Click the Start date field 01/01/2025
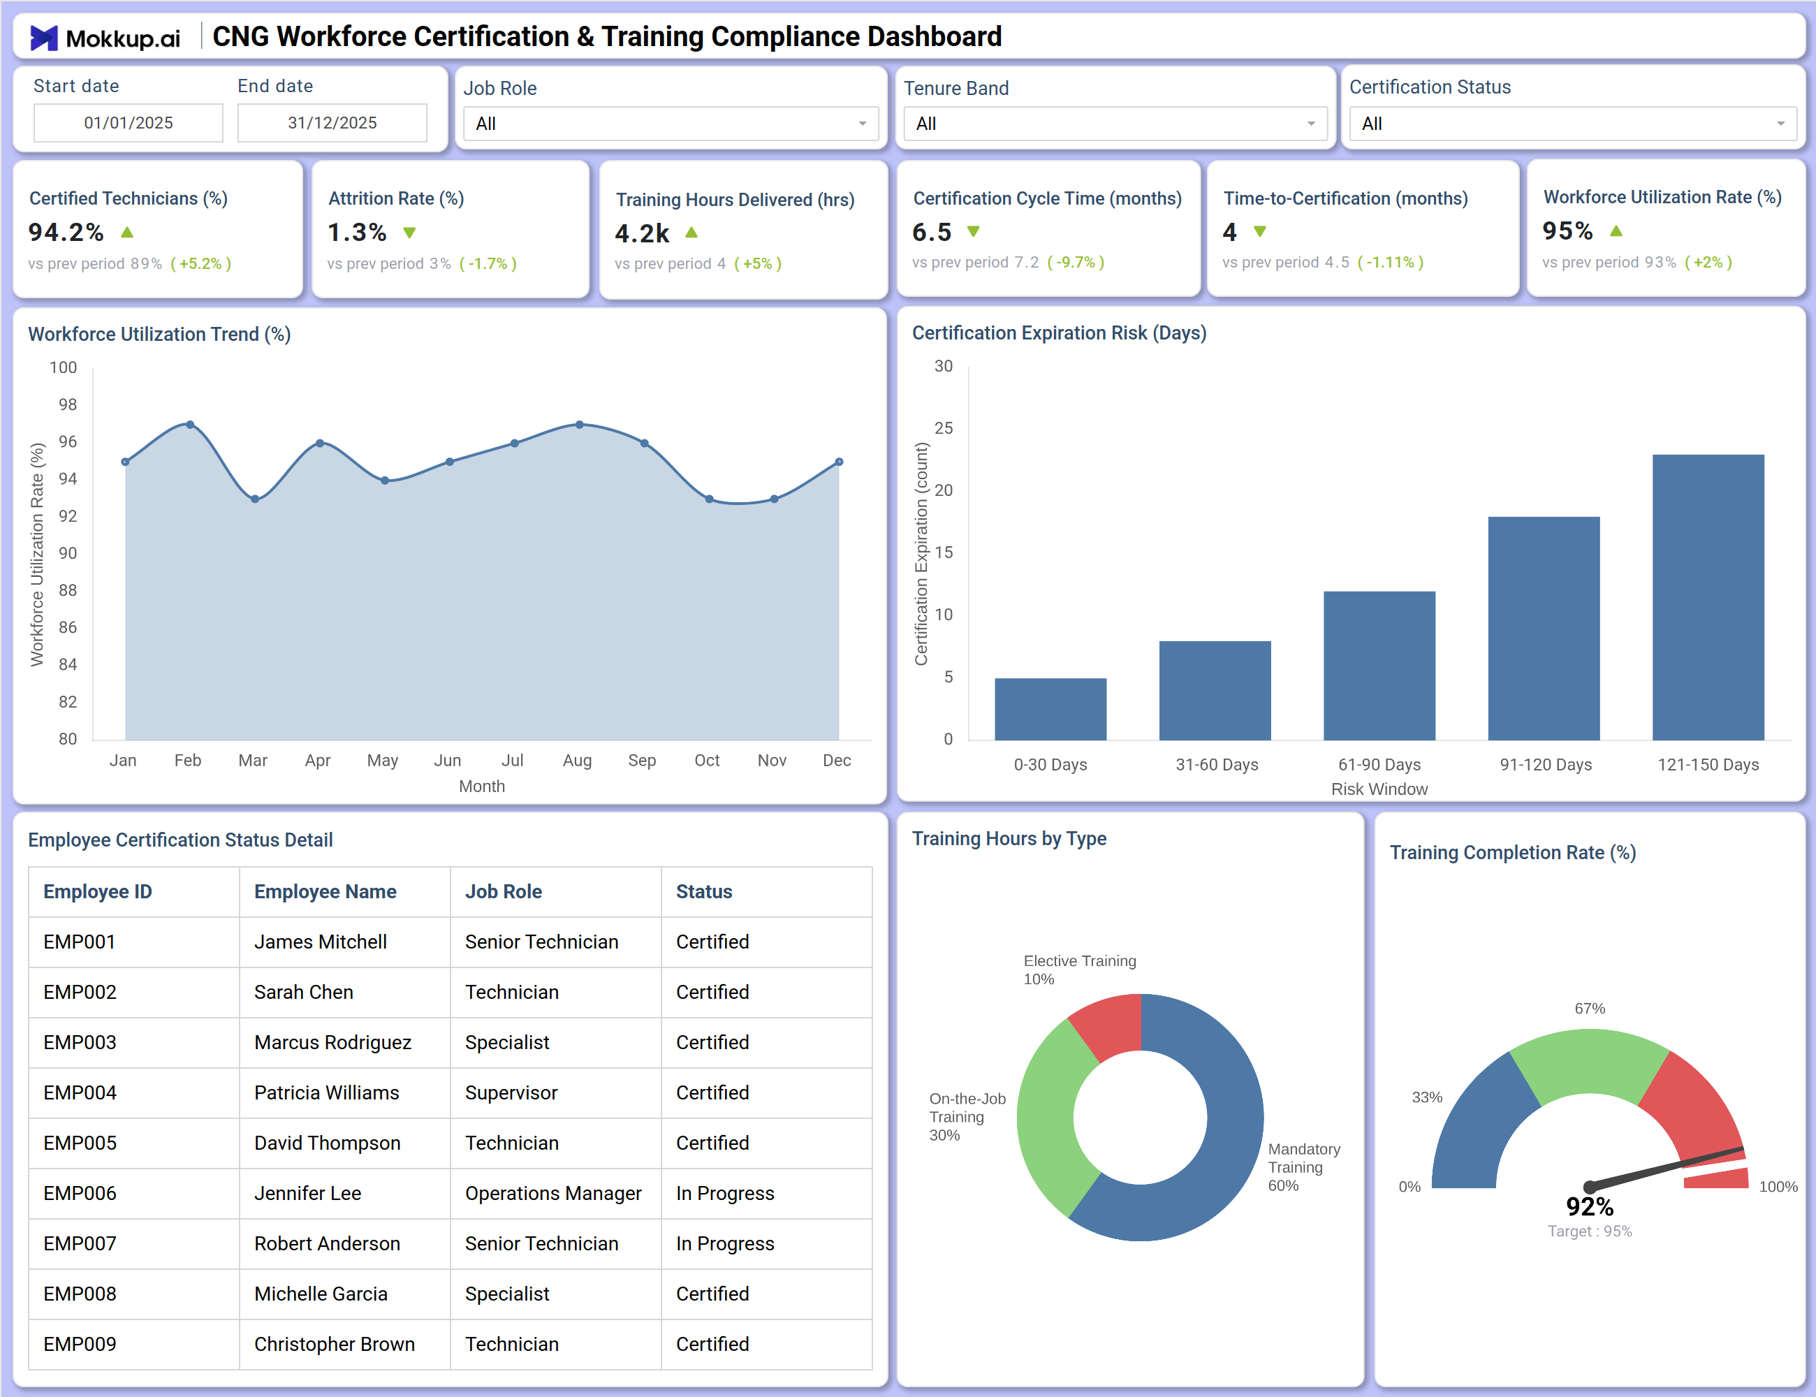1816x1397 pixels. [x=128, y=123]
